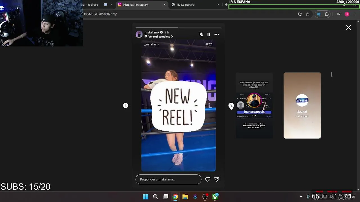Open the Chrome profile avatar
The width and height of the screenshot is (360, 202).
(x=347, y=14)
